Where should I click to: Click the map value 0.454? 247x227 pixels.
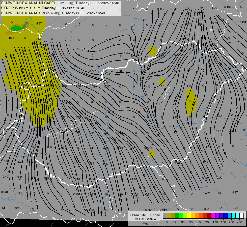point(149,210)
